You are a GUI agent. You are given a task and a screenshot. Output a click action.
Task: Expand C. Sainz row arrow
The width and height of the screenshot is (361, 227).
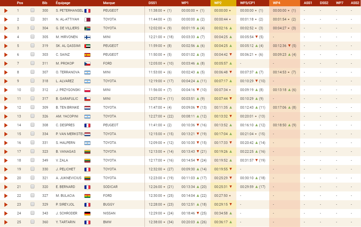[x=6, y=55]
